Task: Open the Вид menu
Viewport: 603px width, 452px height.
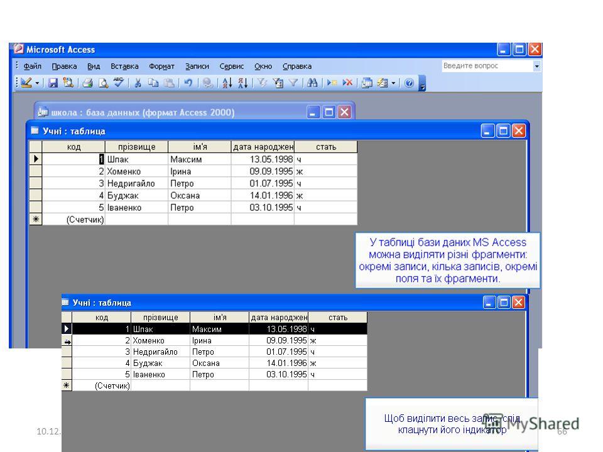Action: click(x=94, y=66)
